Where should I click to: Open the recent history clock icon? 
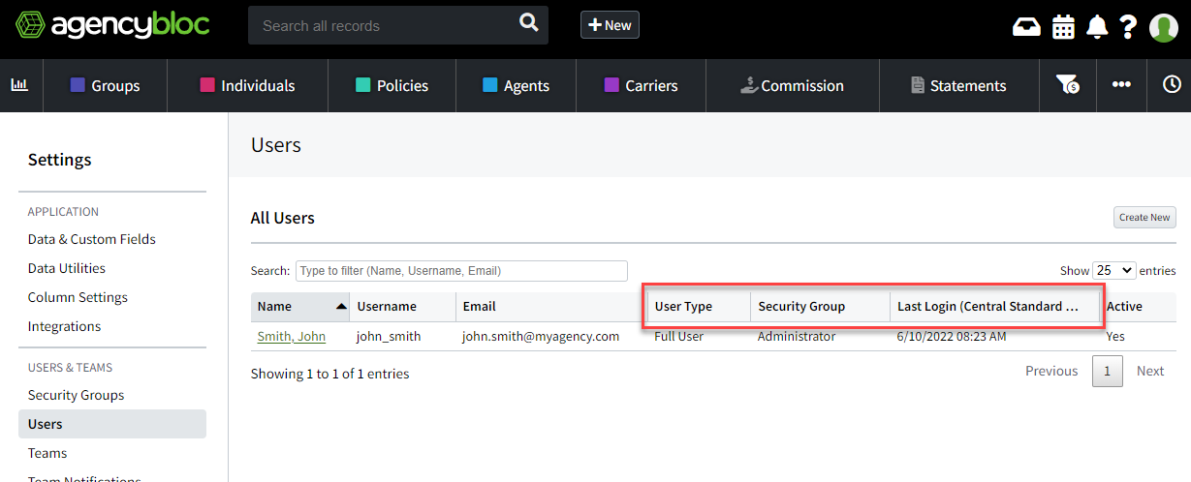(1172, 85)
